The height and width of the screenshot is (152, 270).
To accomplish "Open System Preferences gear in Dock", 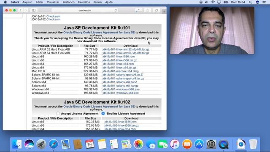I will tap(211, 144).
